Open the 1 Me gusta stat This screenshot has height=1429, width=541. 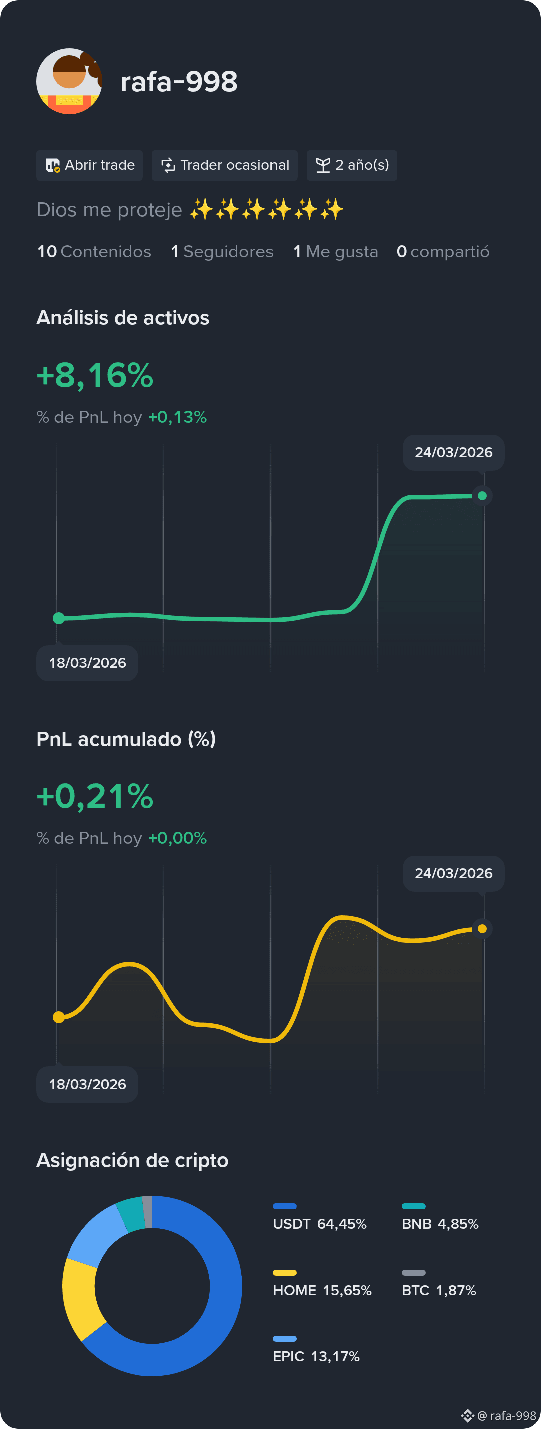pyautogui.click(x=335, y=252)
